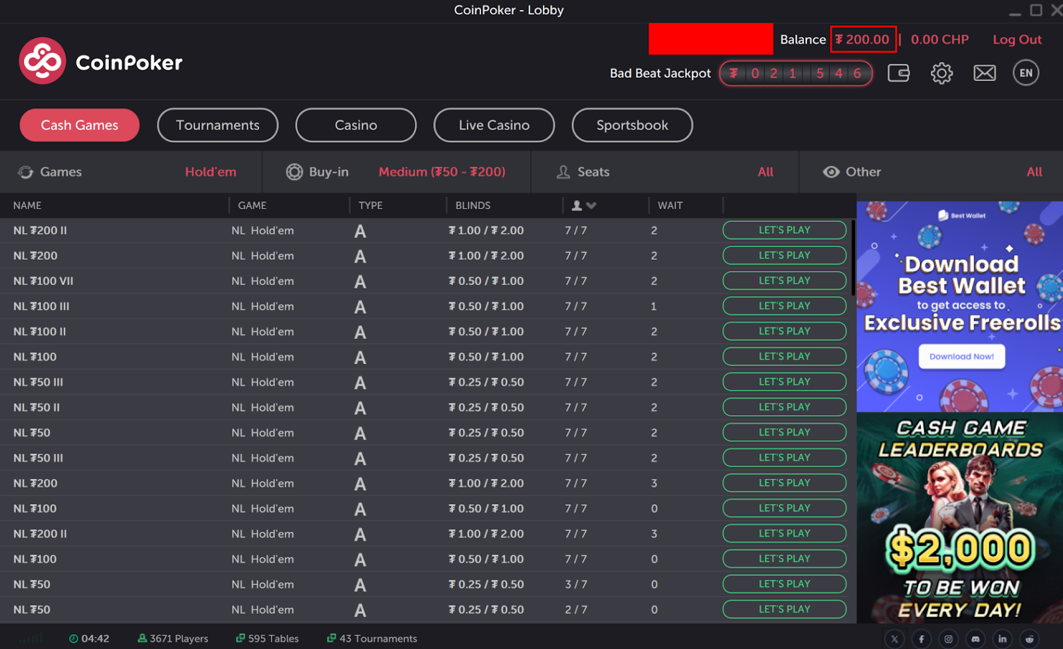Click the 2 / 7 seats cell

pyautogui.click(x=576, y=610)
